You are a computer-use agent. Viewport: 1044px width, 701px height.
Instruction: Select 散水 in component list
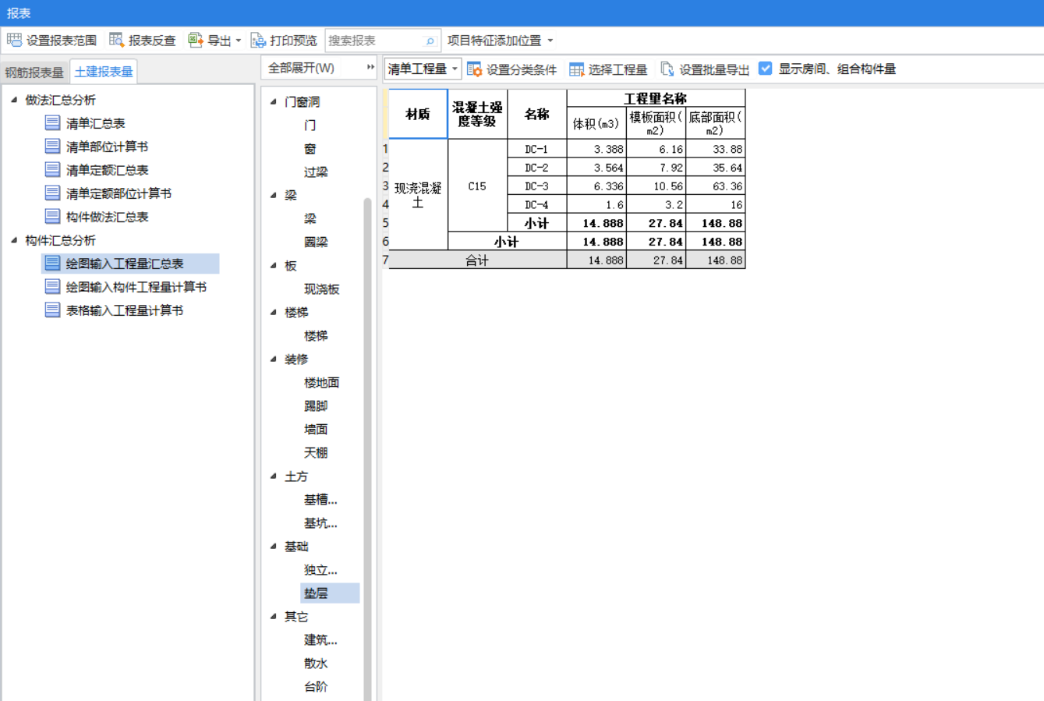click(x=316, y=663)
